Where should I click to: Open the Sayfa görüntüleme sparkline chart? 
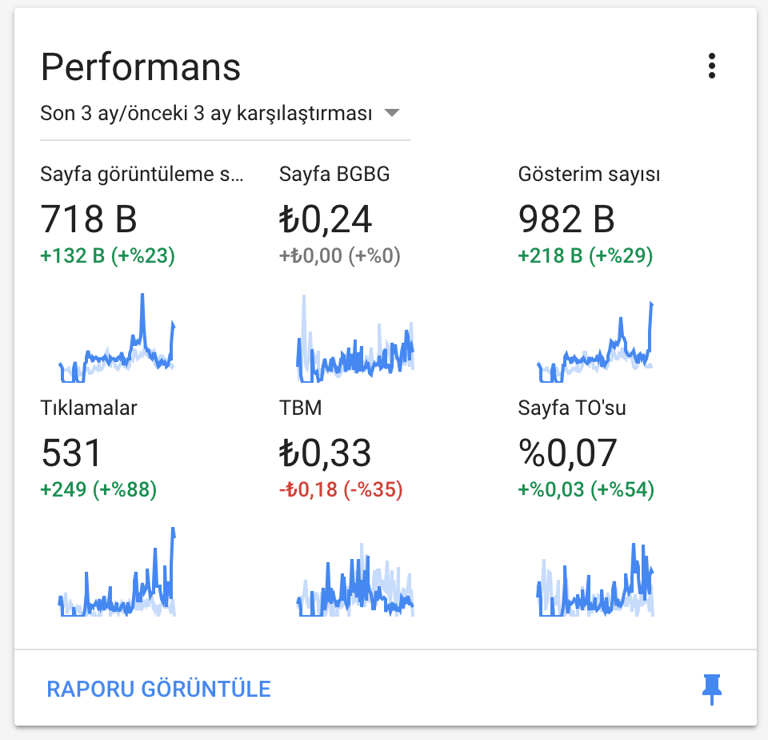117,337
